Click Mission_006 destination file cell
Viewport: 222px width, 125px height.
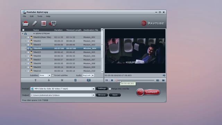pyautogui.click(x=89, y=56)
